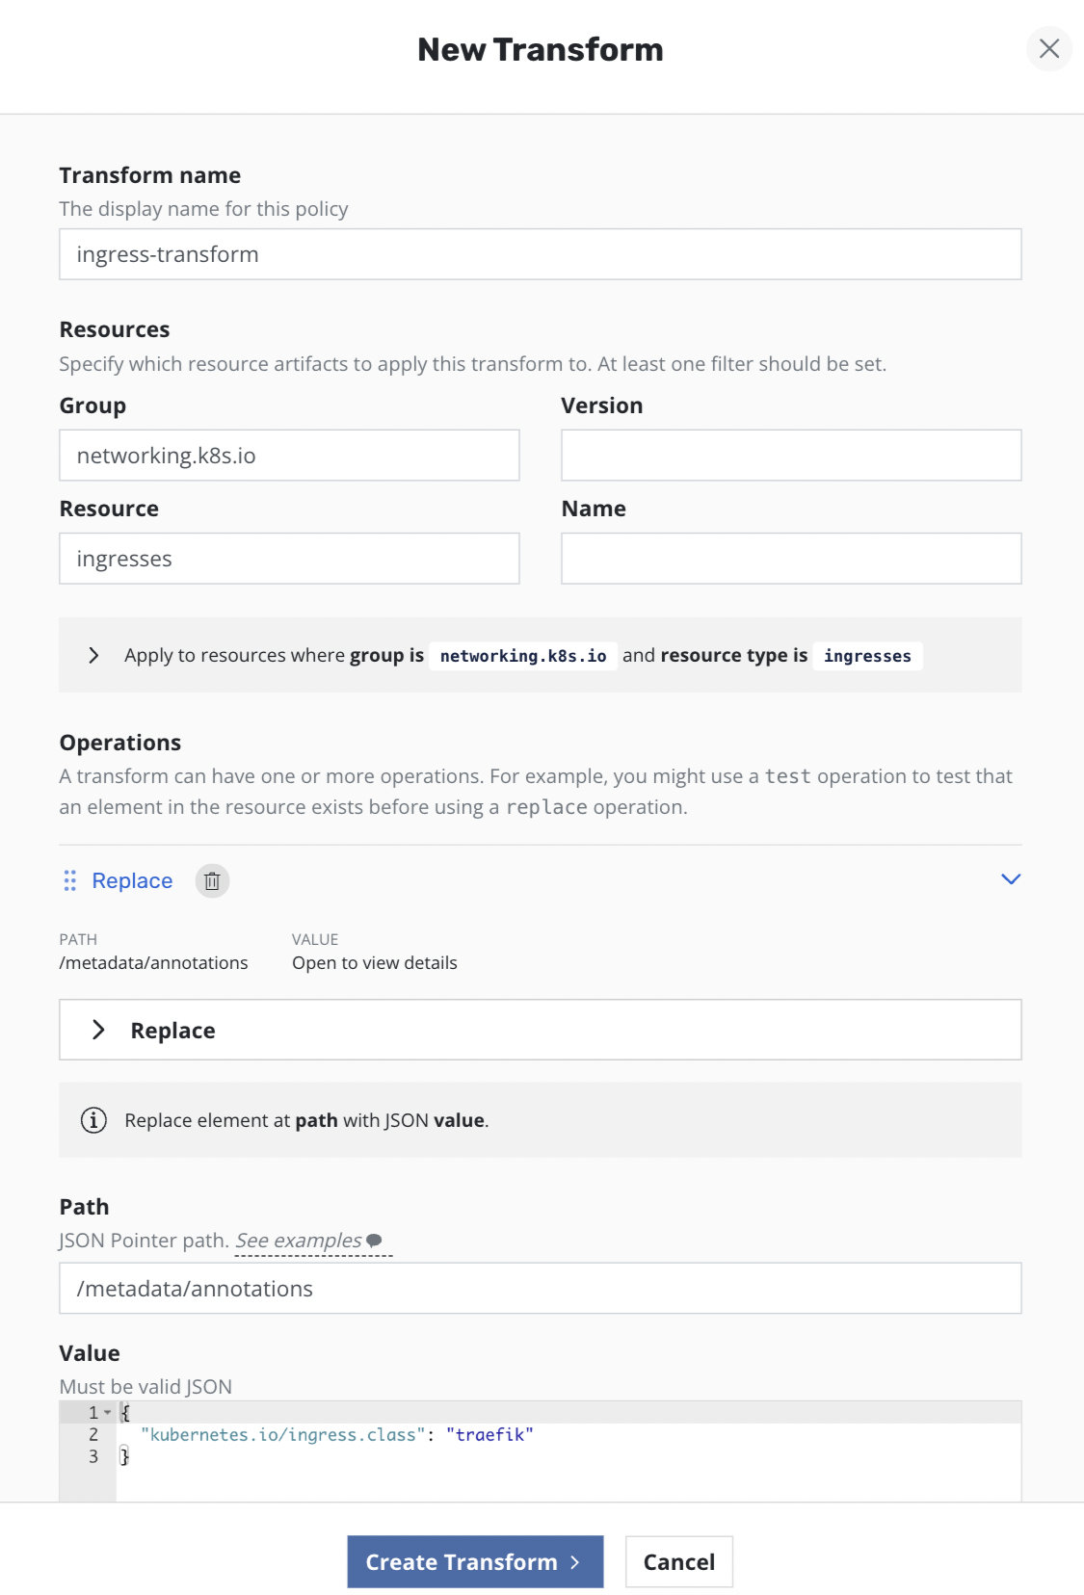Expand the resource filter summary chevron
The image size is (1084, 1595).
(93, 656)
